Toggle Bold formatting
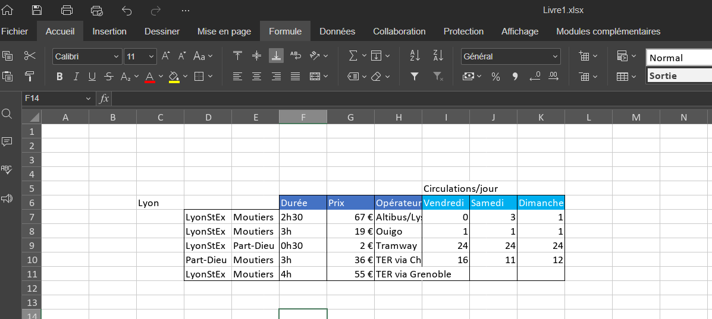This screenshot has width=712, height=319. 59,77
